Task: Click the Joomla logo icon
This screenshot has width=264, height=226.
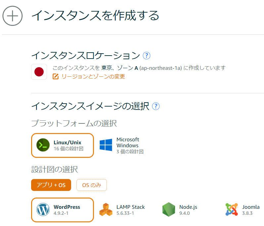Action: (x=232, y=209)
